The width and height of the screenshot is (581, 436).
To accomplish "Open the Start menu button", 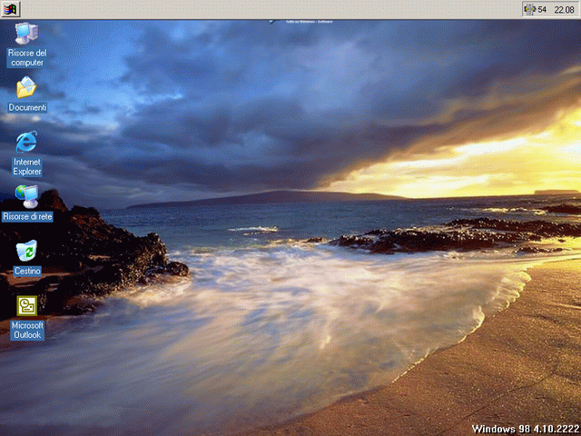I will (x=11, y=9).
